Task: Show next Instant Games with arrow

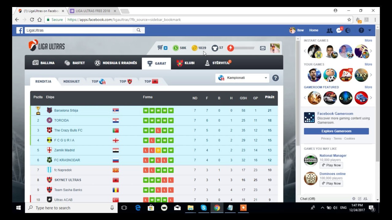Action: 371,51
